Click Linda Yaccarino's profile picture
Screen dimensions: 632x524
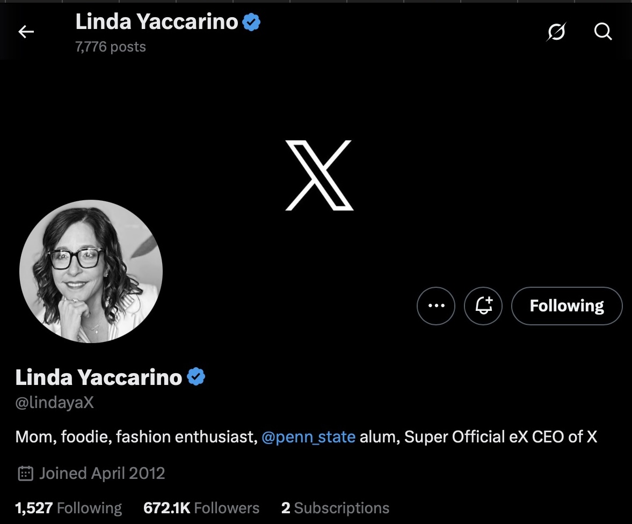click(x=91, y=271)
